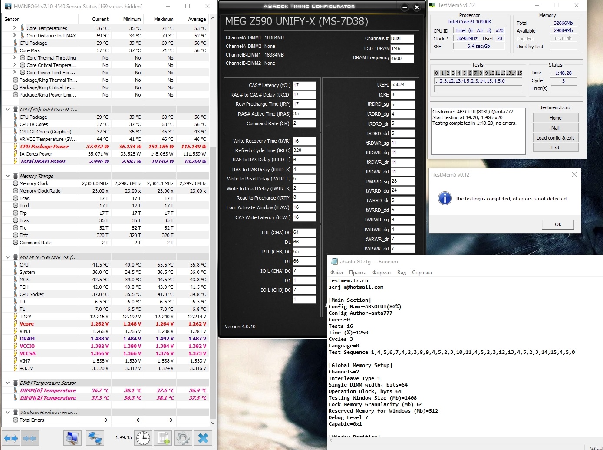The height and width of the screenshot is (450, 603).
Task: Click the CAS# Latency (tCL) value field
Action: 304,85
